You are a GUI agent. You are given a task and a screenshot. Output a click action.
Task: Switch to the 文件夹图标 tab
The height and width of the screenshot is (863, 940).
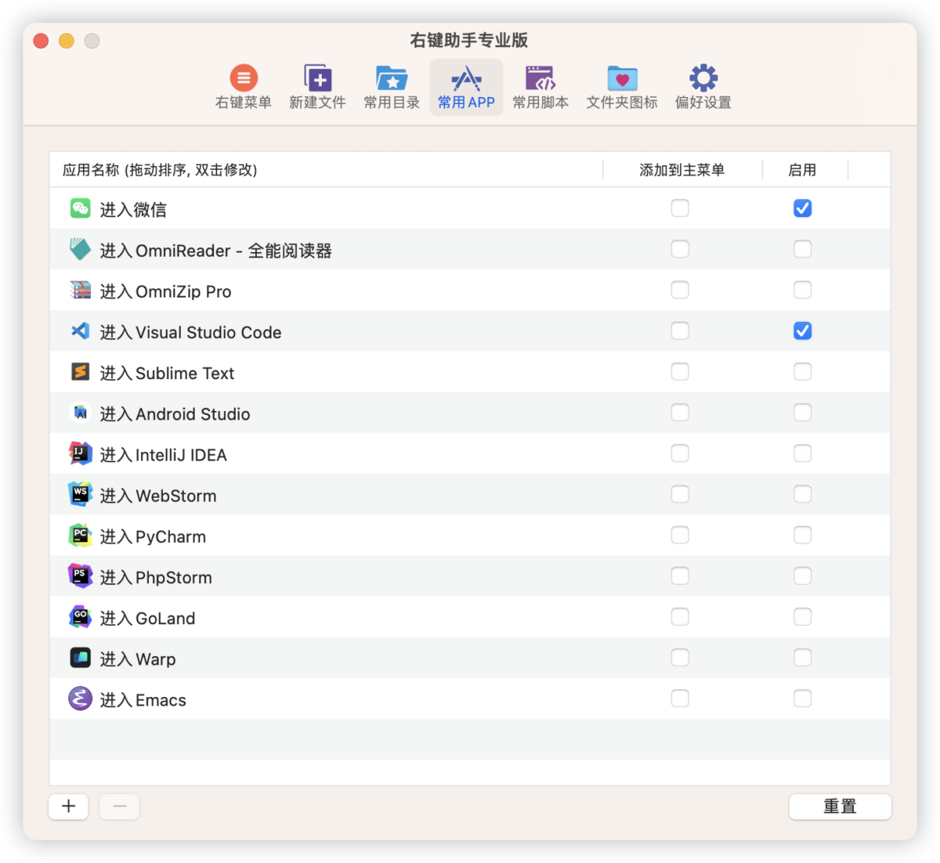(622, 87)
